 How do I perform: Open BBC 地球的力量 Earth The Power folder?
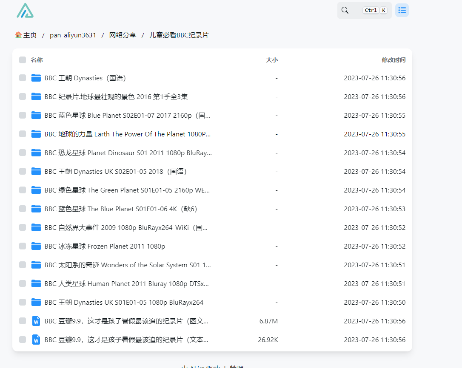pyautogui.click(x=128, y=134)
